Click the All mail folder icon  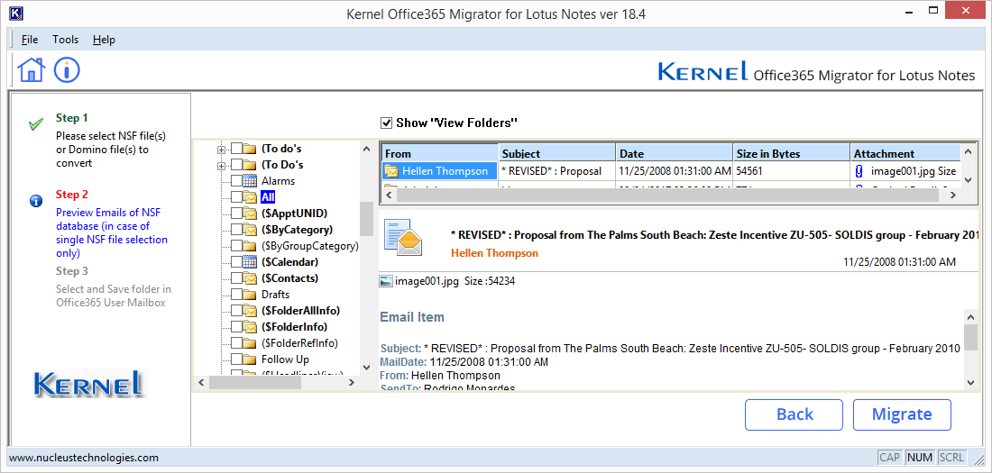tap(250, 196)
